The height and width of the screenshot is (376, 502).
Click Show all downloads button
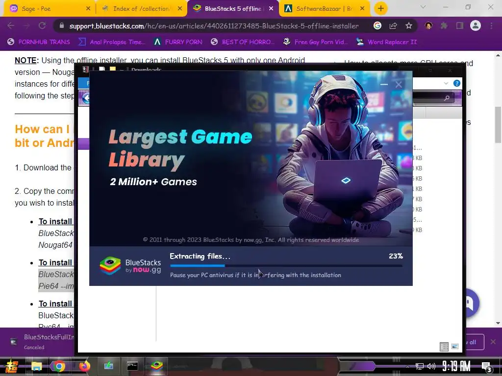pos(474,342)
